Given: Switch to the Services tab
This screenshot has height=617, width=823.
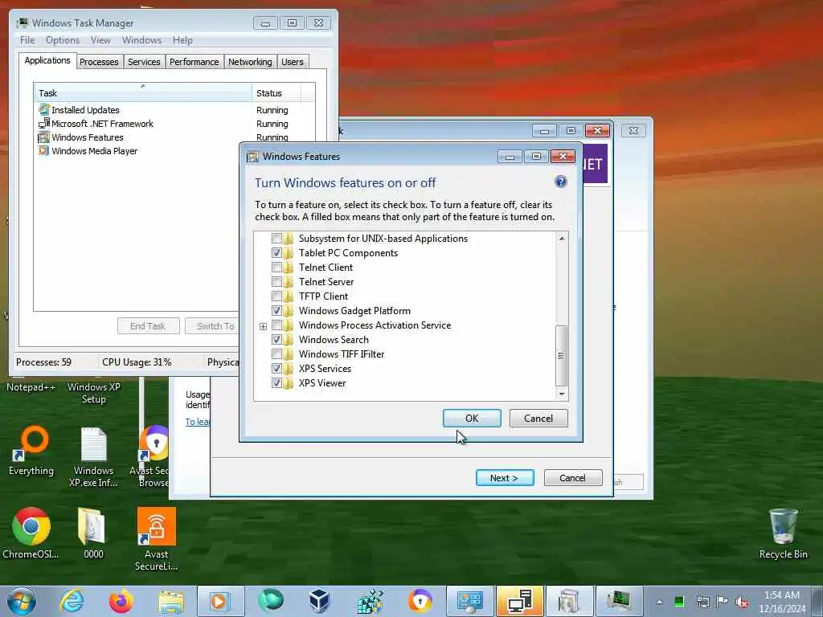Looking at the screenshot, I should tap(144, 62).
